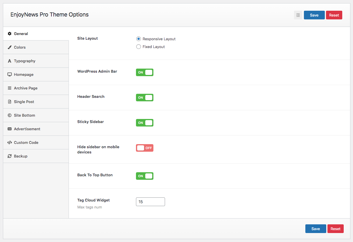The width and height of the screenshot is (353, 242).
Task: Click the top Save button
Action: coord(314,15)
